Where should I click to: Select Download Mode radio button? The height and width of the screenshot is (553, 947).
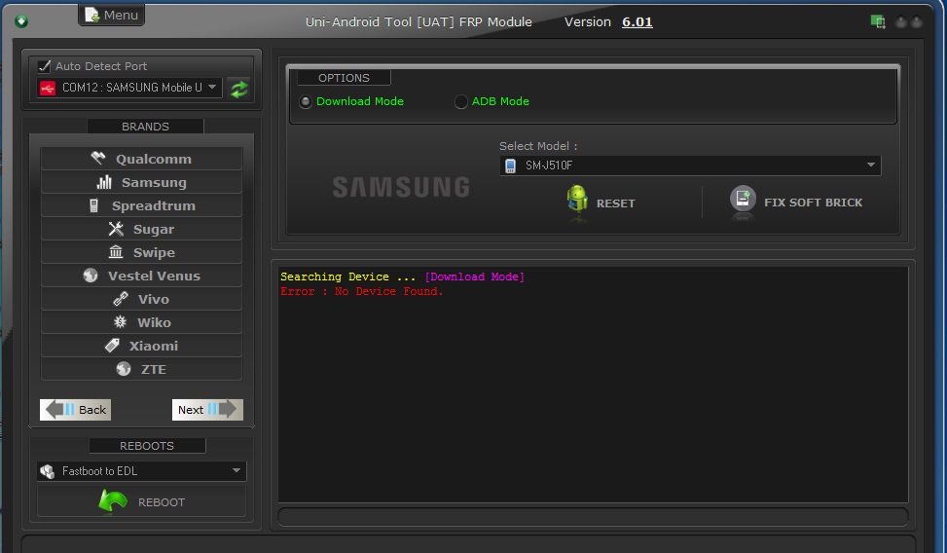click(x=306, y=101)
